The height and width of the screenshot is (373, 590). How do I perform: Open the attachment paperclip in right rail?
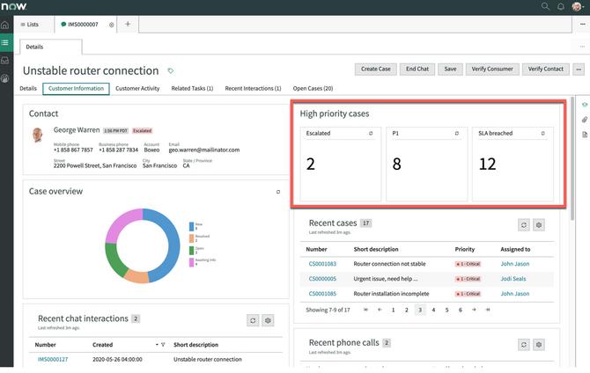click(x=585, y=120)
